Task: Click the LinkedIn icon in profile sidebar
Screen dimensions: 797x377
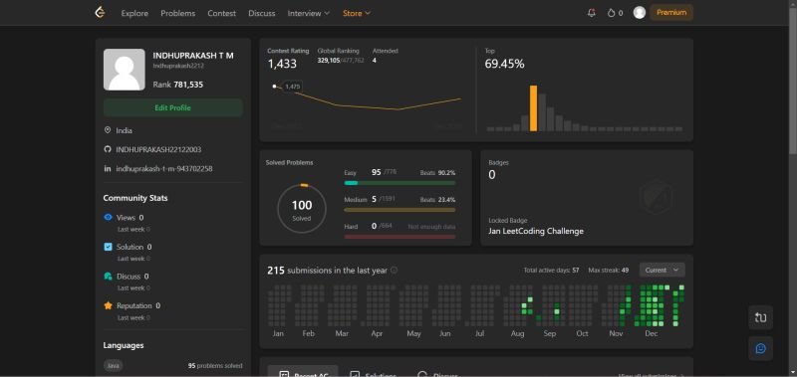Action: [x=108, y=168]
